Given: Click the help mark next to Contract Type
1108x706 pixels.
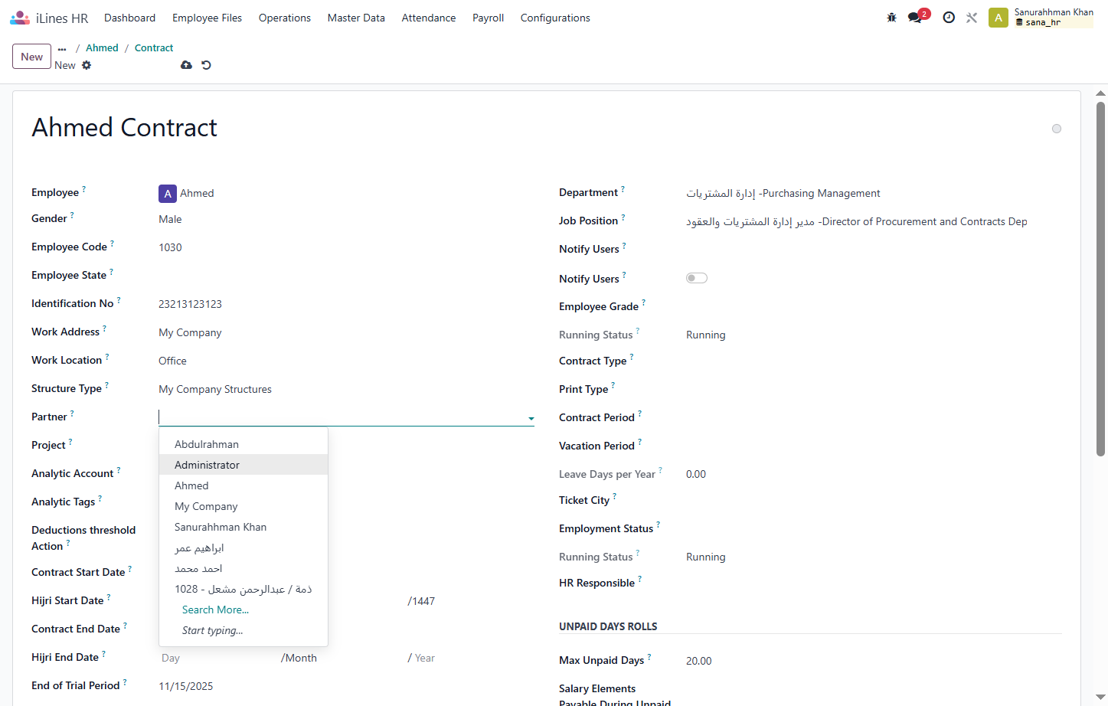Looking at the screenshot, I should coord(632,358).
